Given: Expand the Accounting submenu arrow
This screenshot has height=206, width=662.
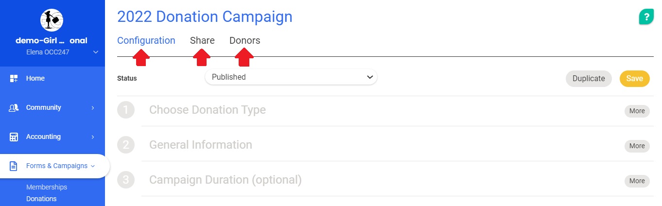Looking at the screenshot, I should 92,137.
